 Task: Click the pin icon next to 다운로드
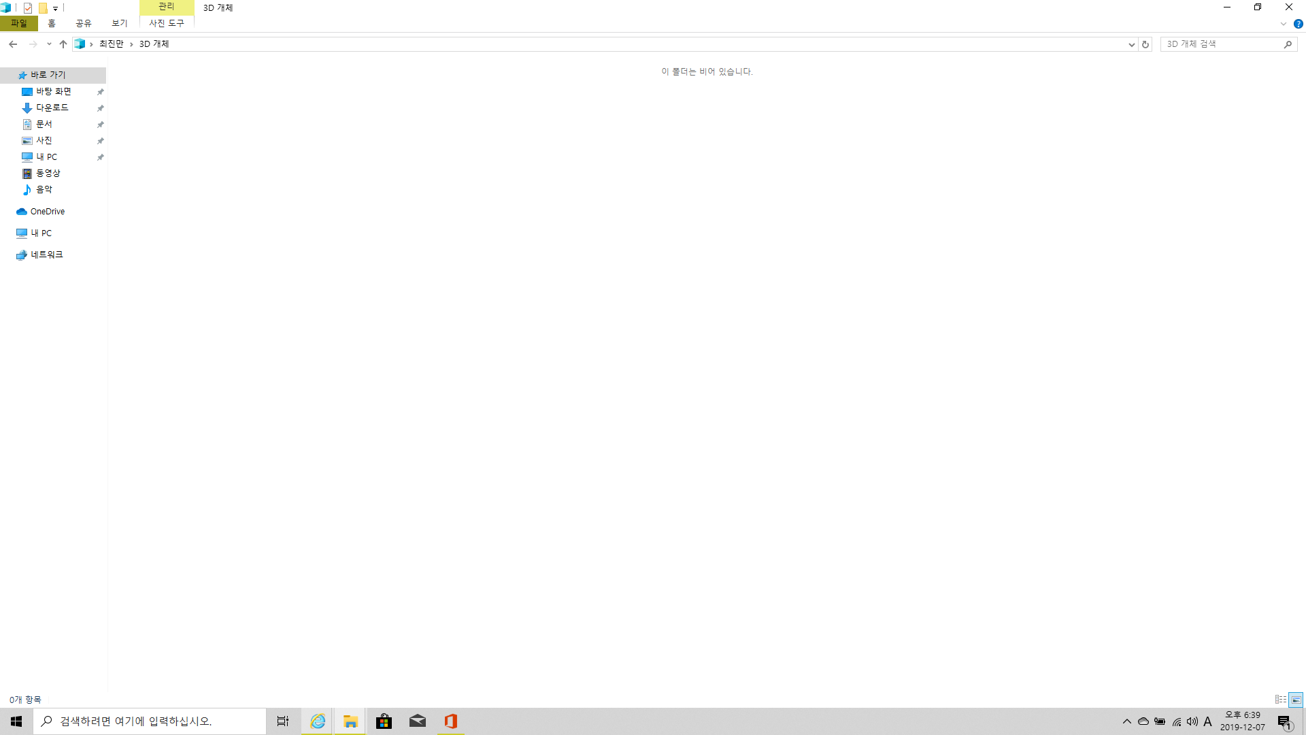pos(101,108)
